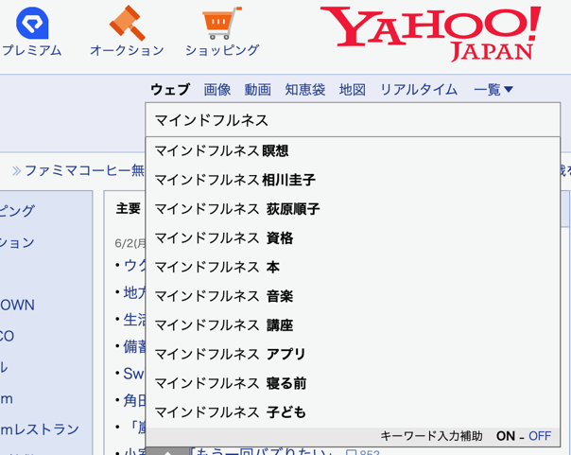Viewport: 571px width, 455px height.
Task: Click the Shopping cart icon
Action: coord(221,23)
